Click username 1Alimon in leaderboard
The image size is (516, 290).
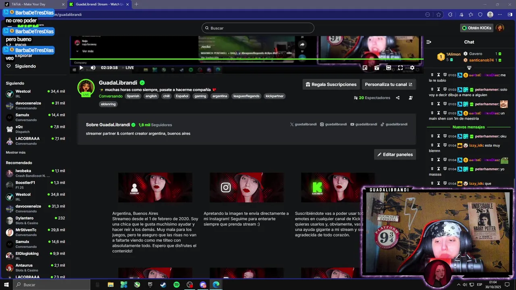coord(454,54)
